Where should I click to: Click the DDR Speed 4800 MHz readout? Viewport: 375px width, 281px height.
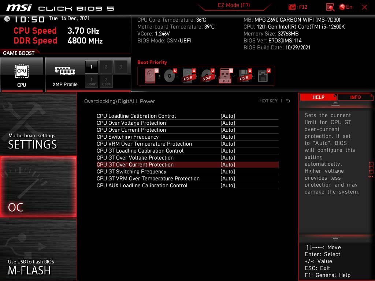(x=58, y=41)
